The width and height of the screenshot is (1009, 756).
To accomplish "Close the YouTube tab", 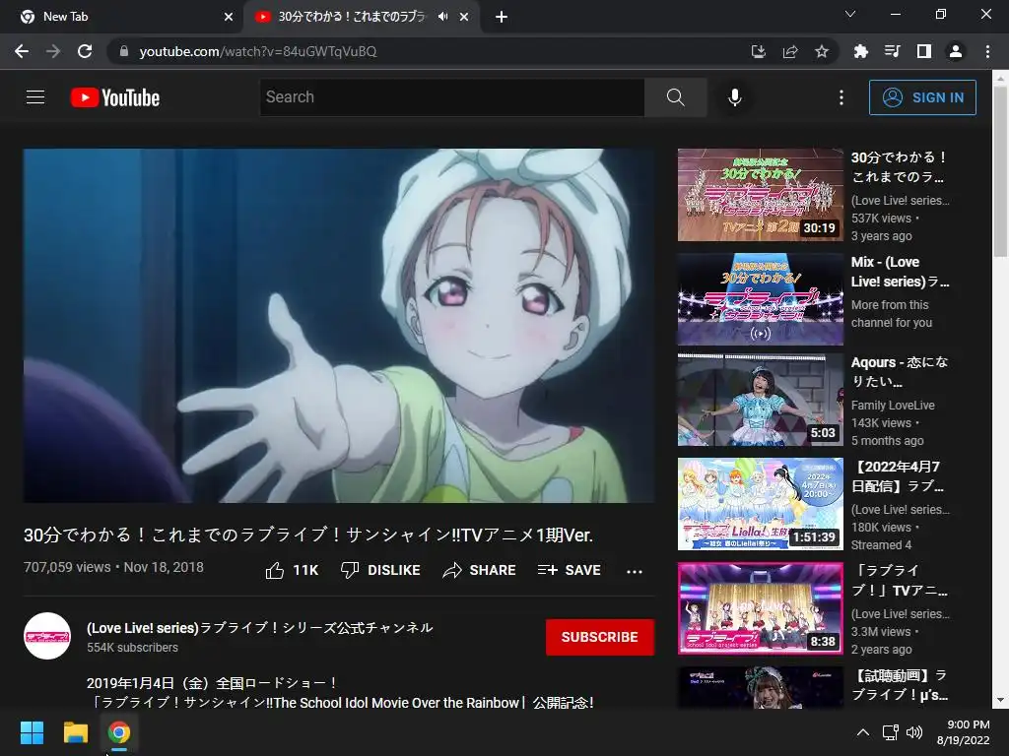I will click(x=464, y=17).
